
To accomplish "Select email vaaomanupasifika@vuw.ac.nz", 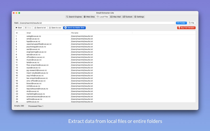I will 39,44.
